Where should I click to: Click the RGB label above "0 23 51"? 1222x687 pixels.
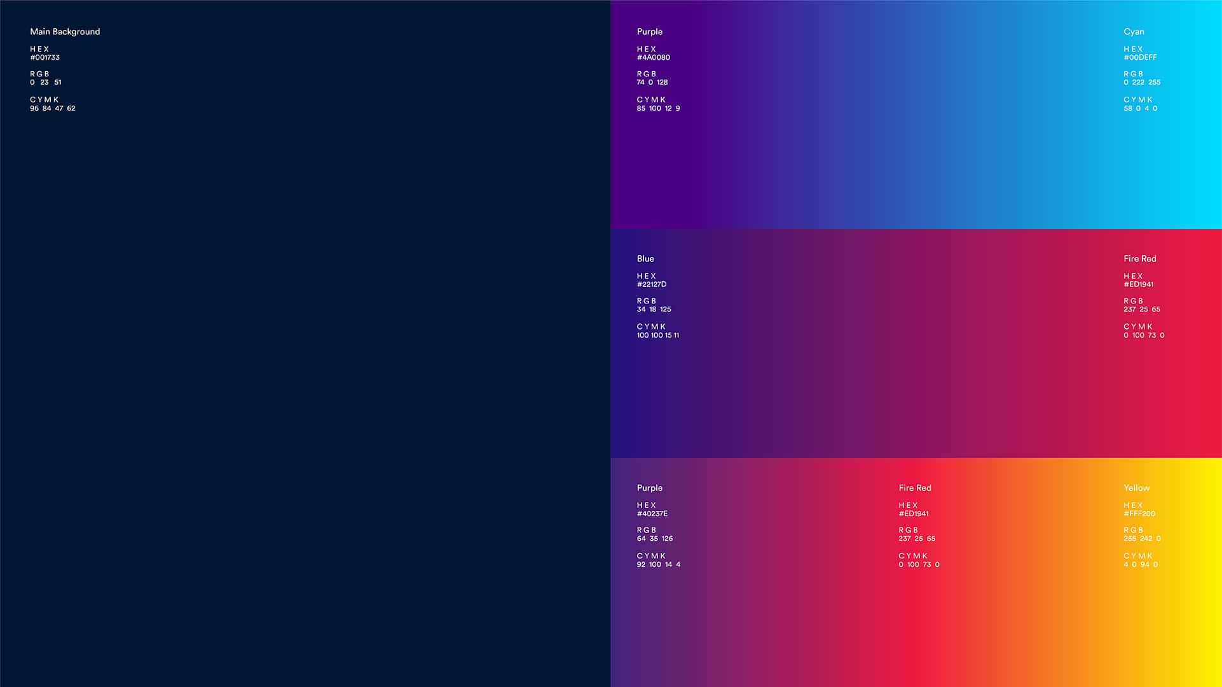coord(39,74)
